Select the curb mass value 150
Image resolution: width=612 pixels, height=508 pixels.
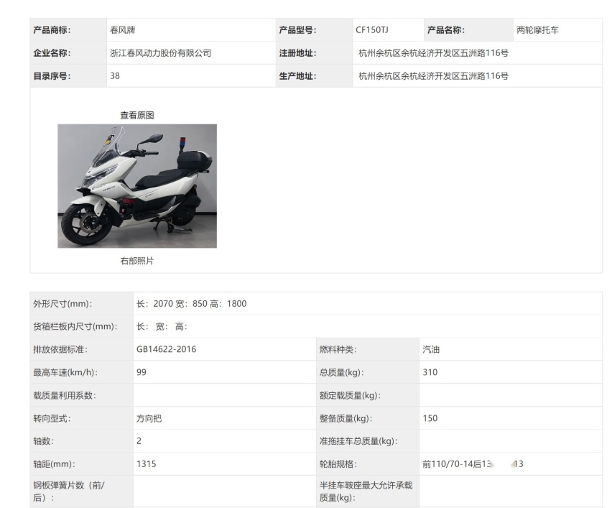point(430,419)
